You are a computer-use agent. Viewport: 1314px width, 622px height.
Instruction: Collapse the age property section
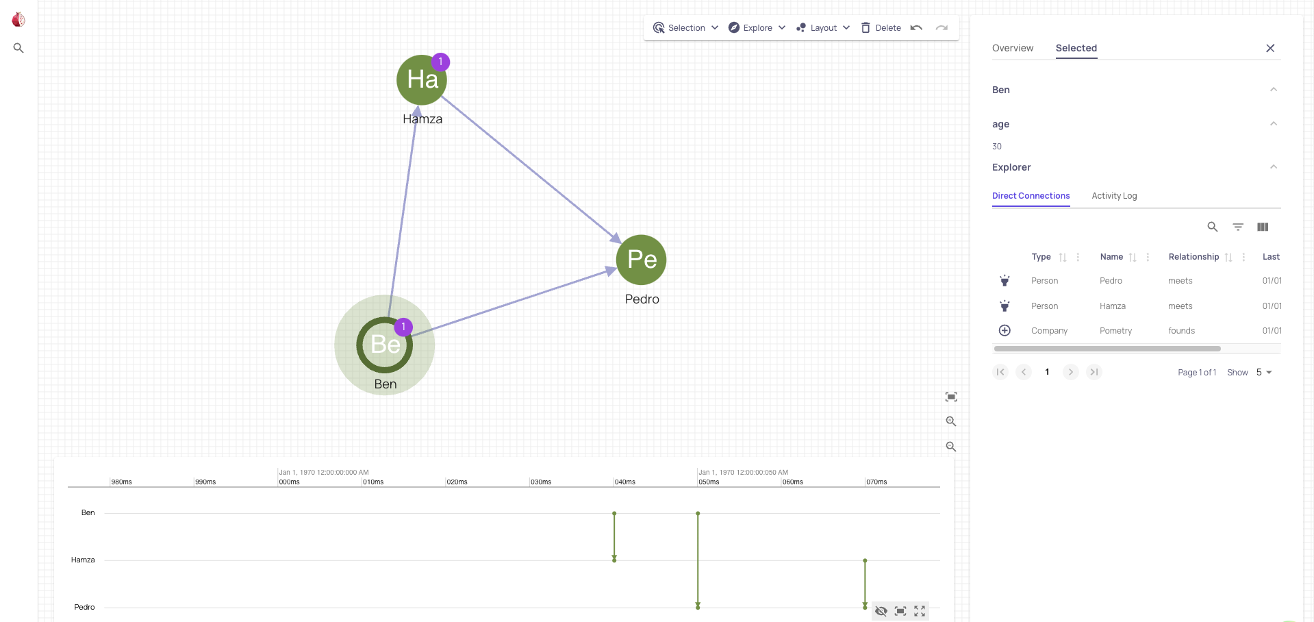pos(1274,124)
